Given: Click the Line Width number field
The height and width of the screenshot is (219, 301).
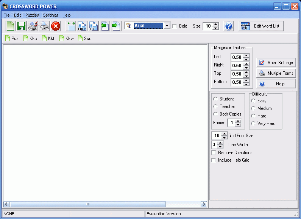Looking at the screenshot, I should click(215, 145).
